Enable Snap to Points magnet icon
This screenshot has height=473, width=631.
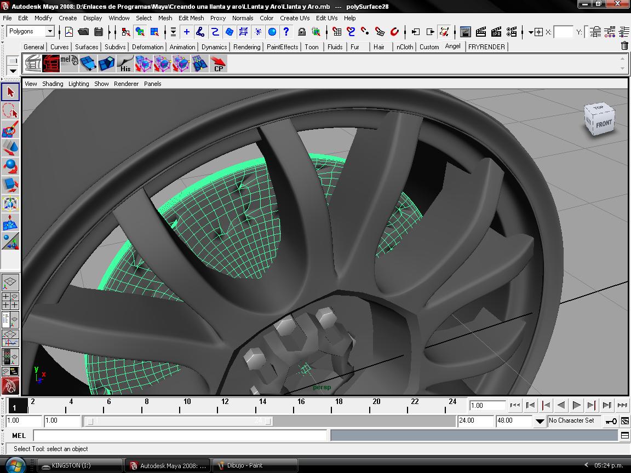pos(365,32)
